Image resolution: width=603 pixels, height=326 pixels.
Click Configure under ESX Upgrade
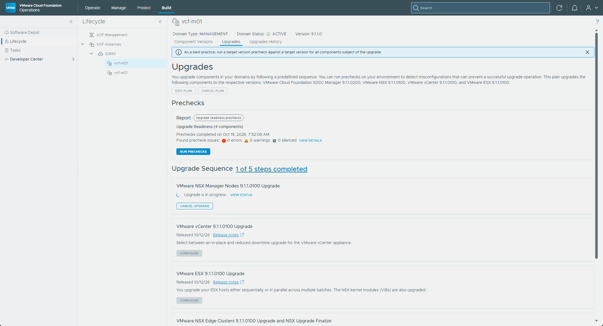[x=189, y=300]
